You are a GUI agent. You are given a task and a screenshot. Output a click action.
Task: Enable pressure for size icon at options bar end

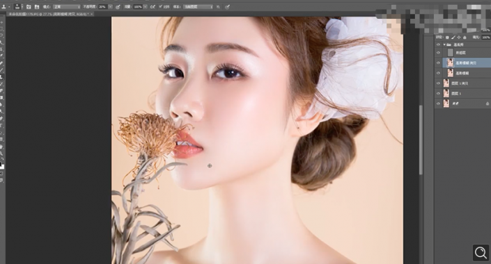tap(227, 6)
